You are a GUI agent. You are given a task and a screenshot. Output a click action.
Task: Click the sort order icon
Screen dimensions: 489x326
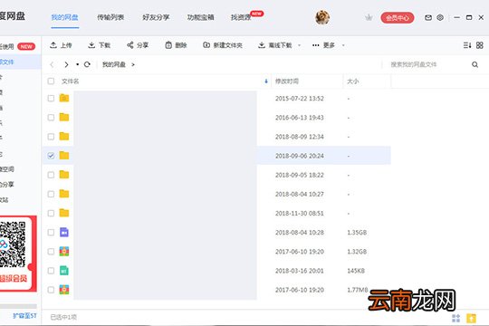[x=467, y=45]
